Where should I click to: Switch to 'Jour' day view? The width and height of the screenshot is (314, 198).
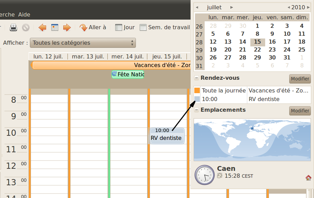pos(125,27)
